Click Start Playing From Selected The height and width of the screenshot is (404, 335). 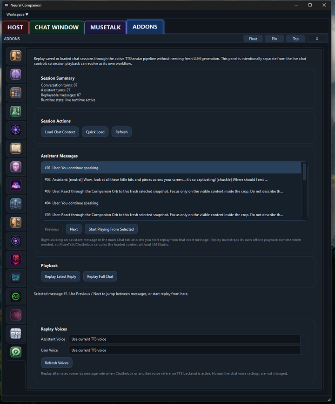111,229
